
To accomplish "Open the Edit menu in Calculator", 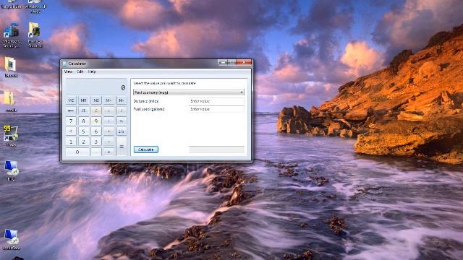I will pos(80,71).
